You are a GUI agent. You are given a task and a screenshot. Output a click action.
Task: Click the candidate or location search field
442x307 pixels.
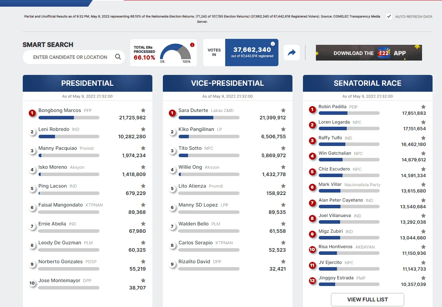(x=74, y=57)
